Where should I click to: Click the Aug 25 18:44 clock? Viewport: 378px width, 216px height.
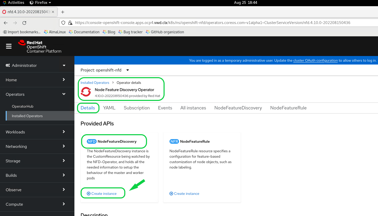[245, 3]
